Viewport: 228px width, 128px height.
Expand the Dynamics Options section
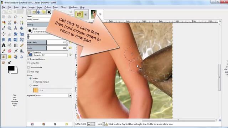(28, 59)
